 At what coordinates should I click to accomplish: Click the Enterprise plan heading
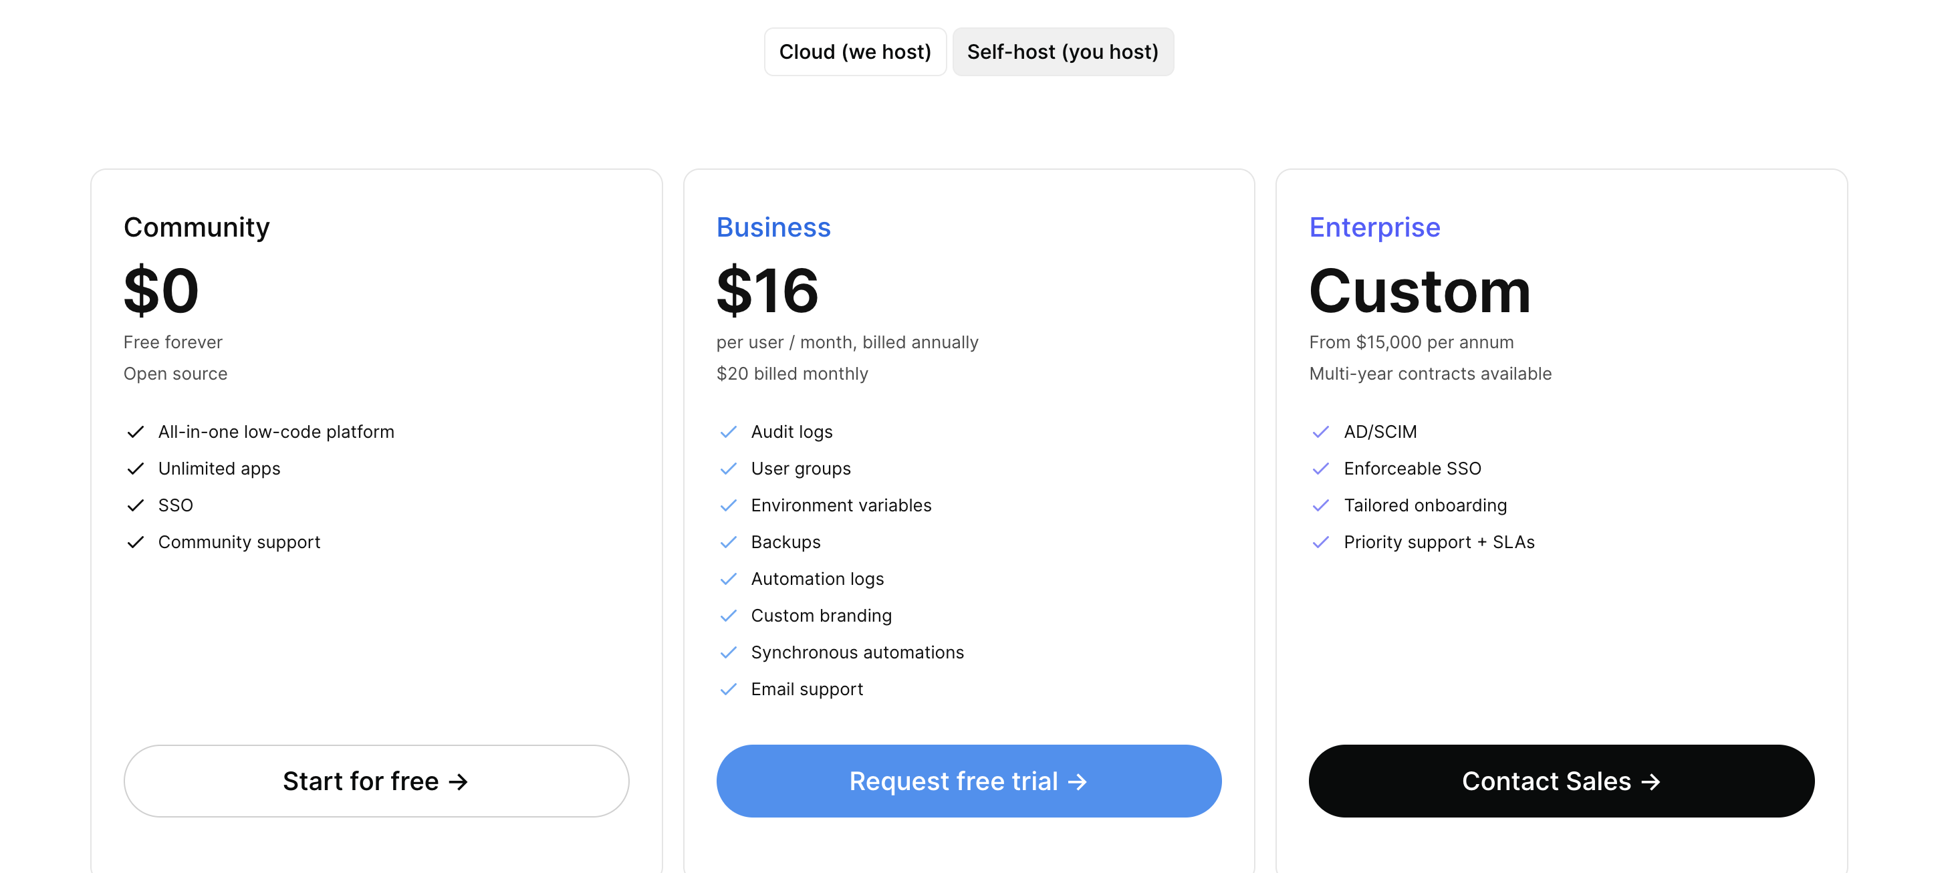1374,227
